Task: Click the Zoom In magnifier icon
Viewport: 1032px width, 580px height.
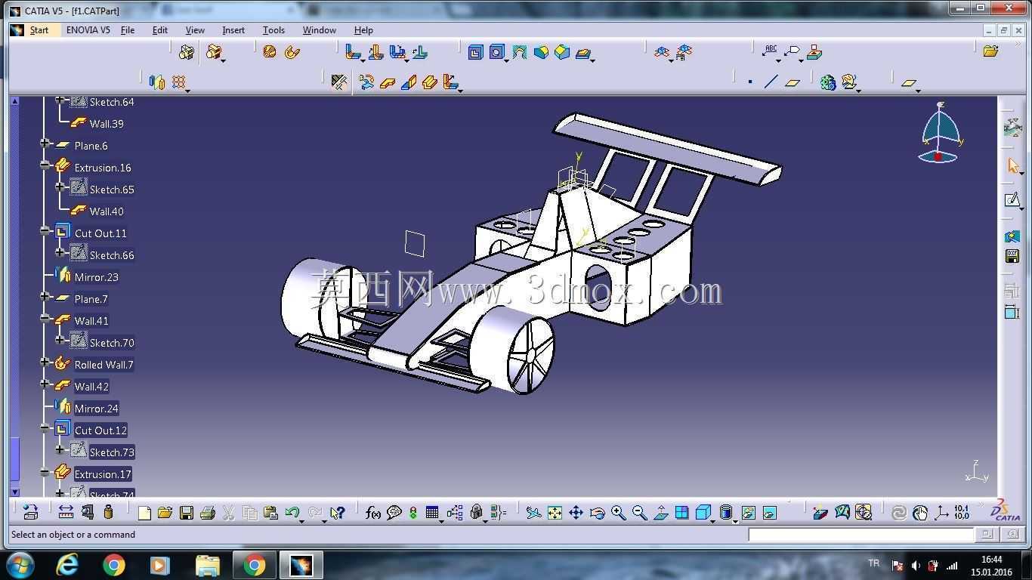Action: tap(618, 513)
